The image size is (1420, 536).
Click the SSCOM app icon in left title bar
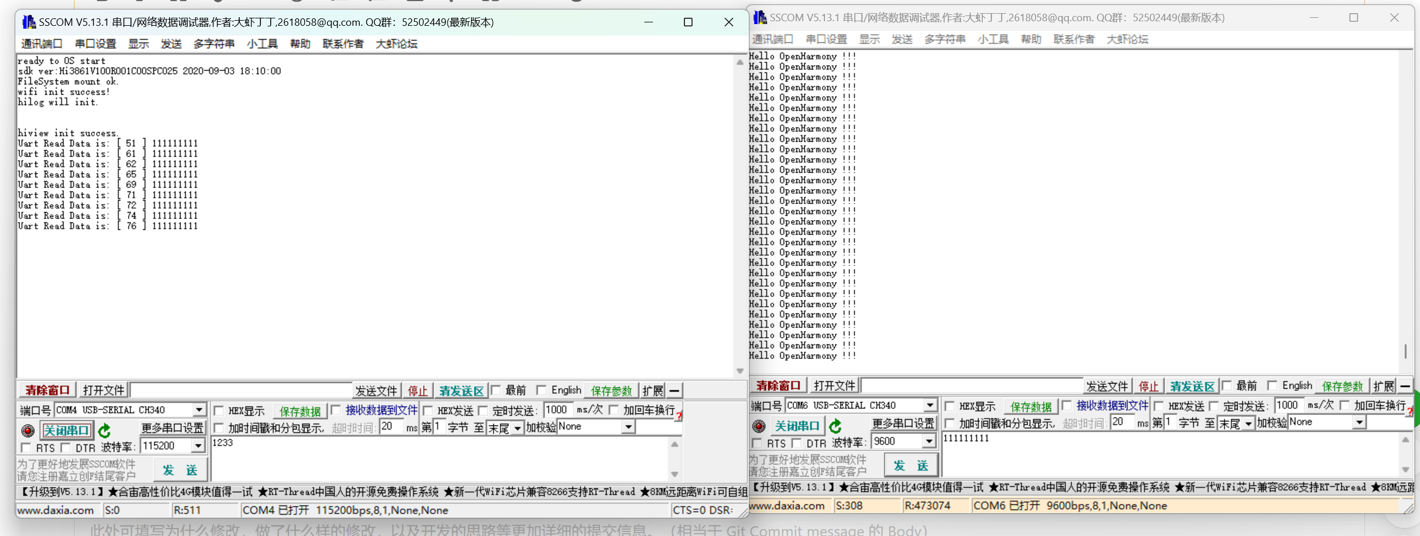(29, 22)
